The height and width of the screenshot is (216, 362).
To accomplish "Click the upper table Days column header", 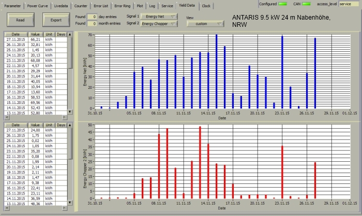I will tap(61, 35).
